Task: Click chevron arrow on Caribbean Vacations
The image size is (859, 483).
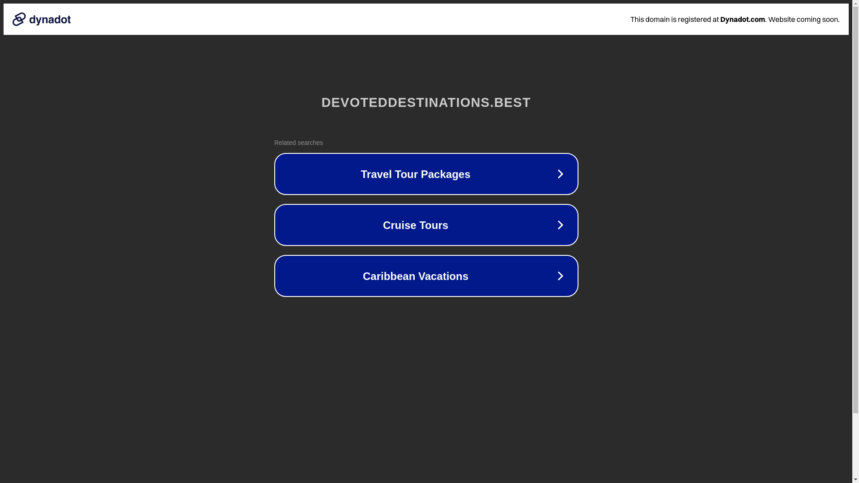Action: point(560,276)
